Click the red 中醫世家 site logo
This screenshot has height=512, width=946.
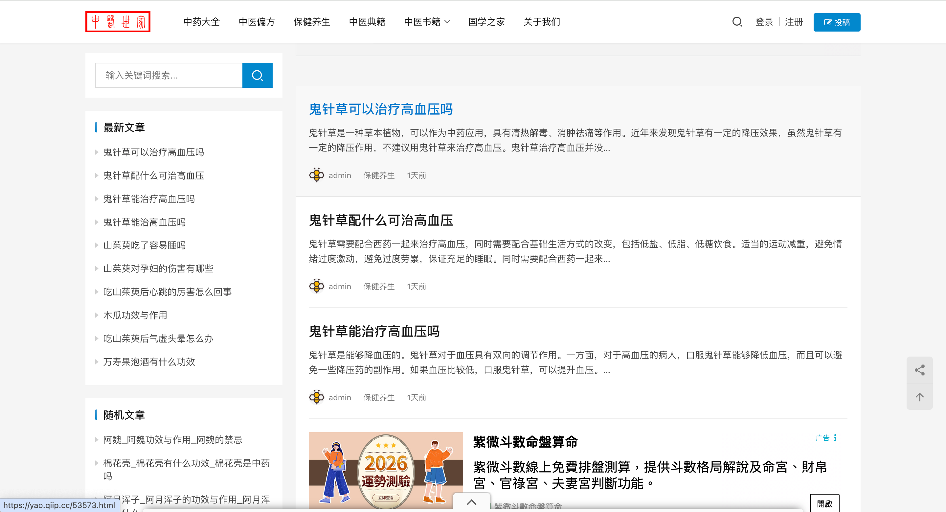[x=118, y=22]
